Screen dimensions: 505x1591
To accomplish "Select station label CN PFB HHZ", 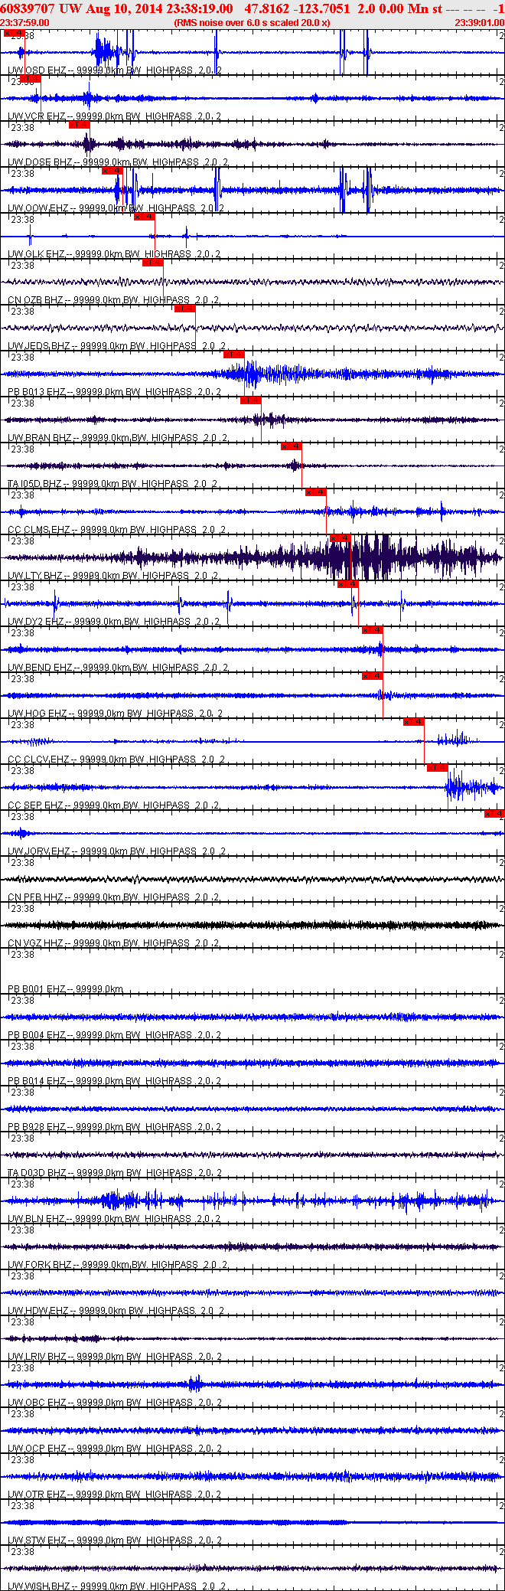I will (35, 897).
